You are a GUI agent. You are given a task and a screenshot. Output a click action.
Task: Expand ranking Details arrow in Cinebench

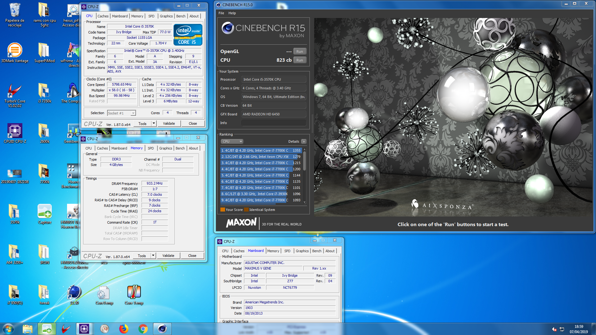click(304, 141)
